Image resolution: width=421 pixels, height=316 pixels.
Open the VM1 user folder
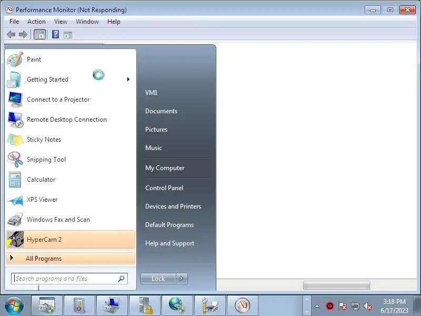tap(151, 93)
